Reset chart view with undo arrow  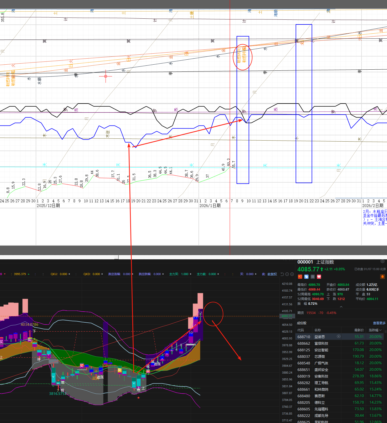[x=282, y=274]
